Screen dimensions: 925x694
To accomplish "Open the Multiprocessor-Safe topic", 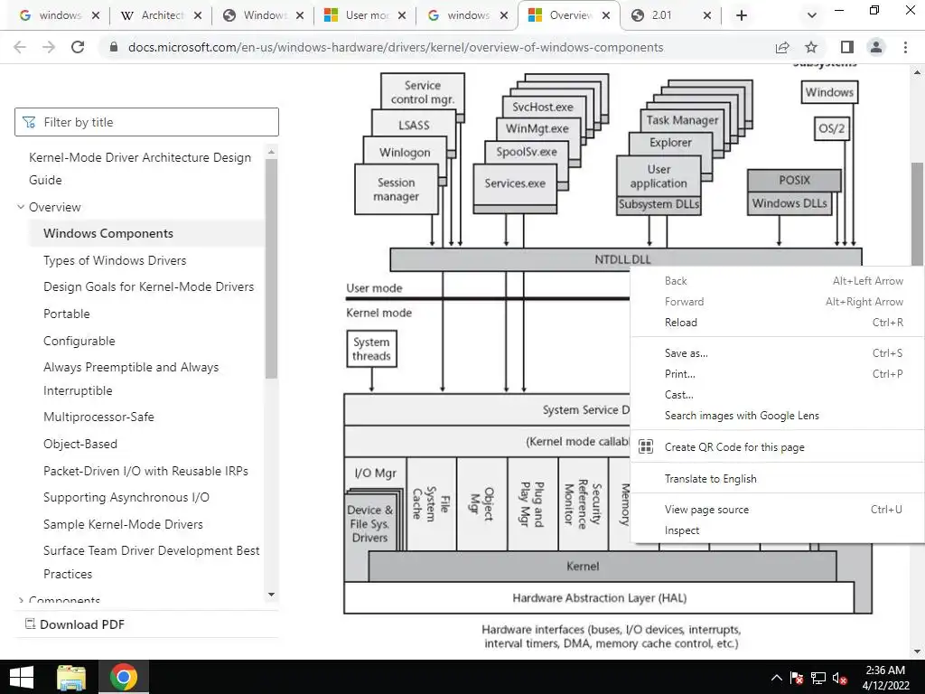I will [x=98, y=417].
